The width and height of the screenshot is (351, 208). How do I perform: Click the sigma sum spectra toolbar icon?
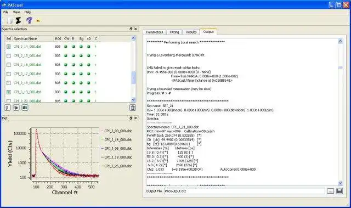[x=18, y=21]
